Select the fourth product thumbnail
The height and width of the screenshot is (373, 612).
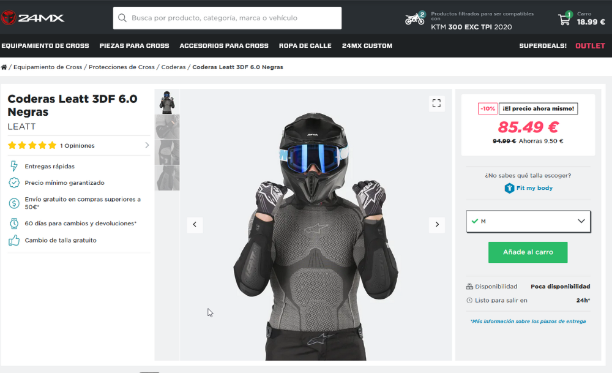click(x=167, y=178)
